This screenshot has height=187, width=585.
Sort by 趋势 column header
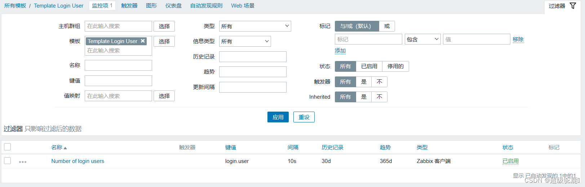pos(385,148)
